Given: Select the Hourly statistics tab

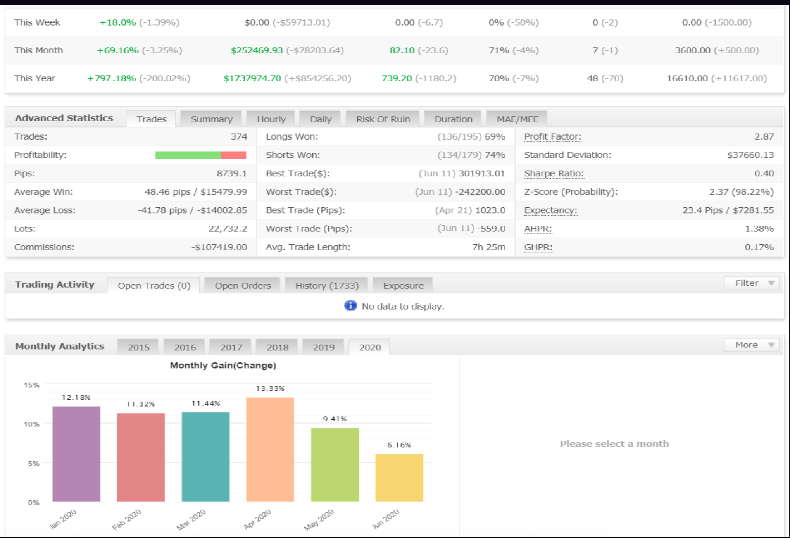Looking at the screenshot, I should coord(271,119).
